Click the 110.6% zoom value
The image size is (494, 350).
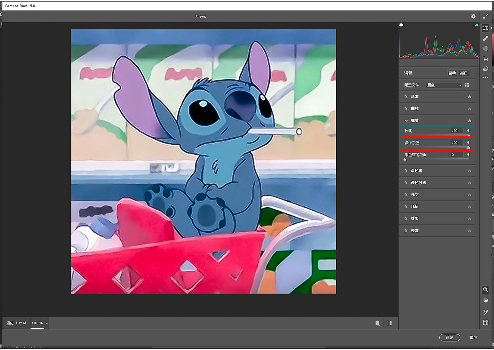37,323
